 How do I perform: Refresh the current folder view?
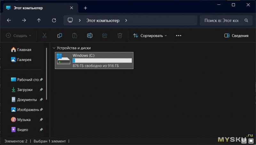coord(54,20)
